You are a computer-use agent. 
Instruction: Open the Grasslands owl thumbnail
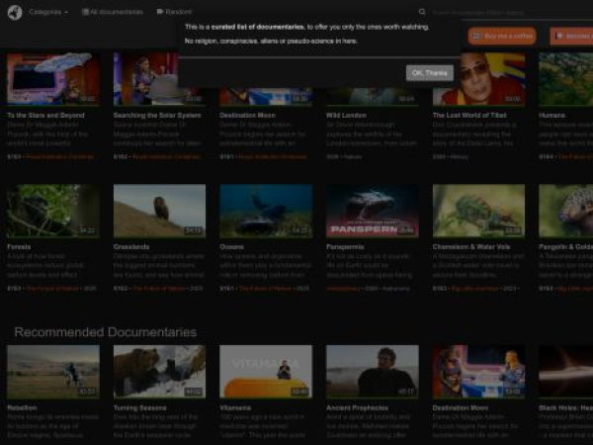(x=159, y=211)
